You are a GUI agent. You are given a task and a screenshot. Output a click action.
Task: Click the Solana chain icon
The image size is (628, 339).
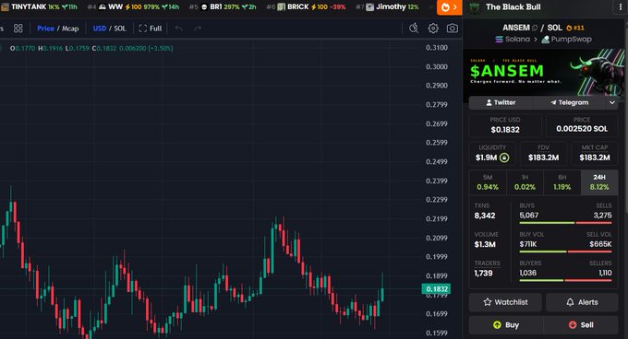click(x=499, y=39)
